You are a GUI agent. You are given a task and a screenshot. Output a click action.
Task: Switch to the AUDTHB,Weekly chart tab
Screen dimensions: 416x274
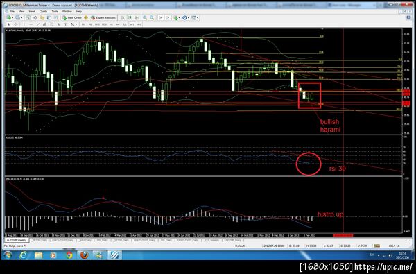click(17, 240)
